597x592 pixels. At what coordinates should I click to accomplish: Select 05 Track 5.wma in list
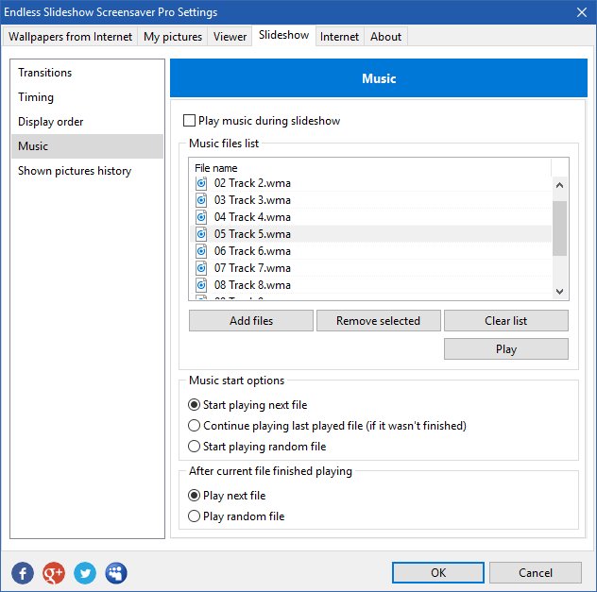[x=370, y=234]
